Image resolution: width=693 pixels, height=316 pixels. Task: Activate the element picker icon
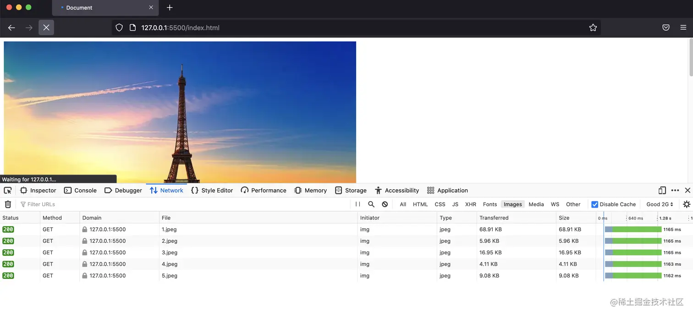click(x=8, y=190)
